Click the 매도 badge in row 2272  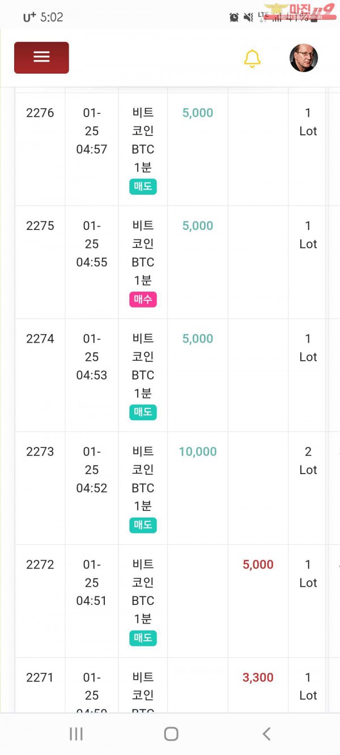(143, 638)
